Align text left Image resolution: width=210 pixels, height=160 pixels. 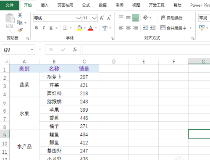(121, 28)
